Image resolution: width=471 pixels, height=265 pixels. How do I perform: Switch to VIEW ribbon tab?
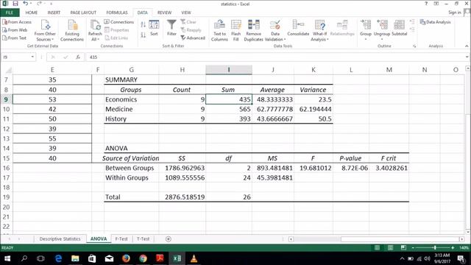click(x=186, y=13)
